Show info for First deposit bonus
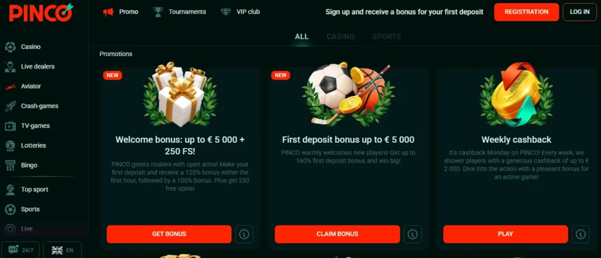The image size is (601, 258). tap(413, 234)
